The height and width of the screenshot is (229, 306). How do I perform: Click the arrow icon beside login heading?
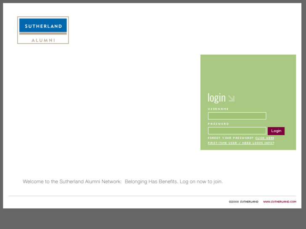(231, 98)
